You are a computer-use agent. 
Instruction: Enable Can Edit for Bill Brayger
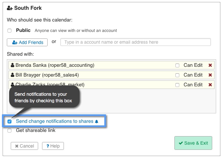point(177,75)
